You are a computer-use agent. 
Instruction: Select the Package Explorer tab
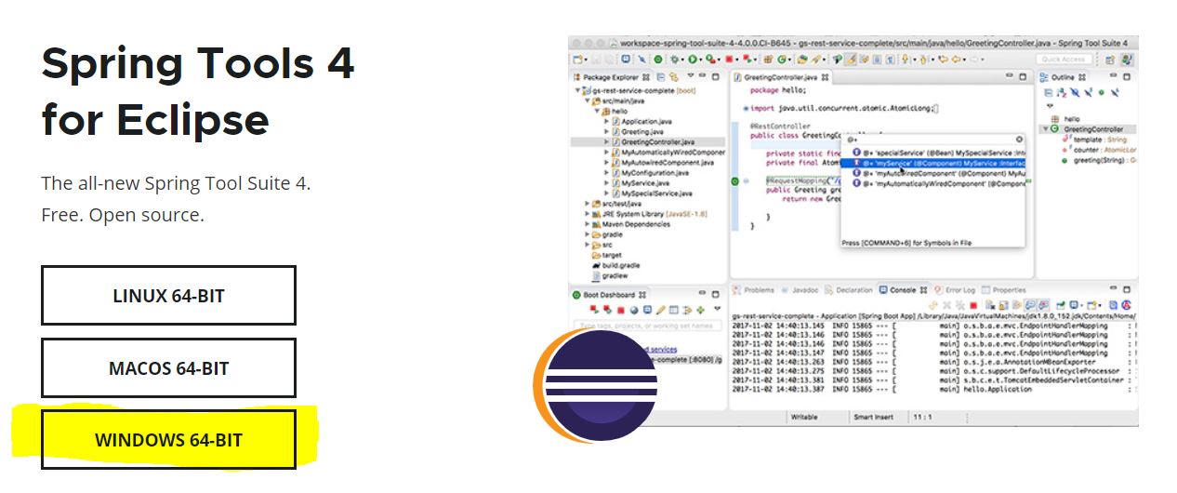(611, 77)
